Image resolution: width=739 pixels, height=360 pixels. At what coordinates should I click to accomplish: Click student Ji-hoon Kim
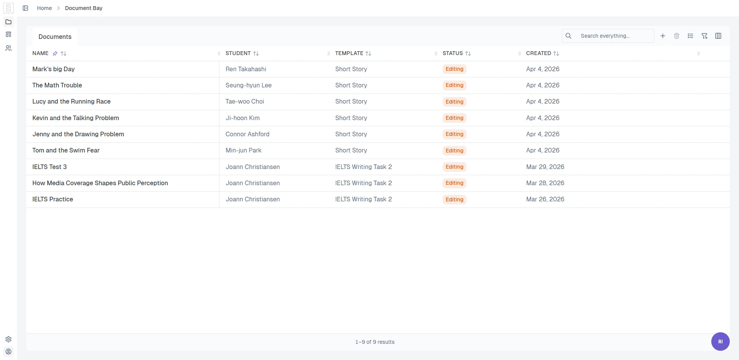[242, 118]
